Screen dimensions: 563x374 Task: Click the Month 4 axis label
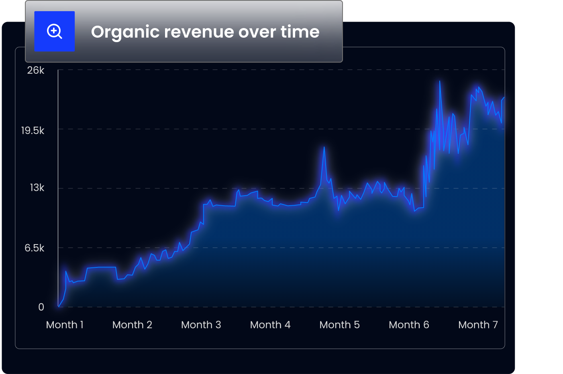pos(270,325)
